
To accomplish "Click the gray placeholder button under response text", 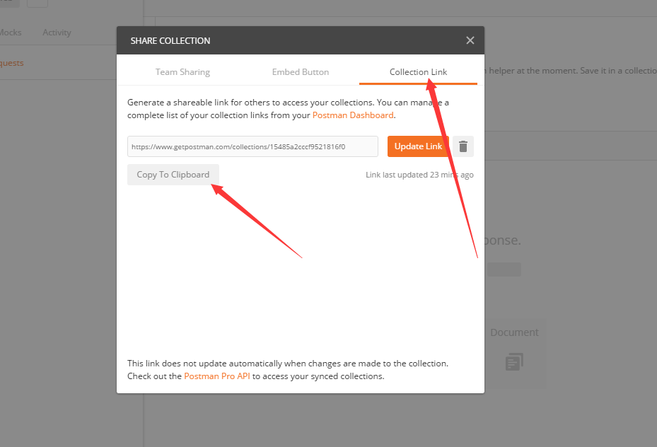I will tap(504, 269).
